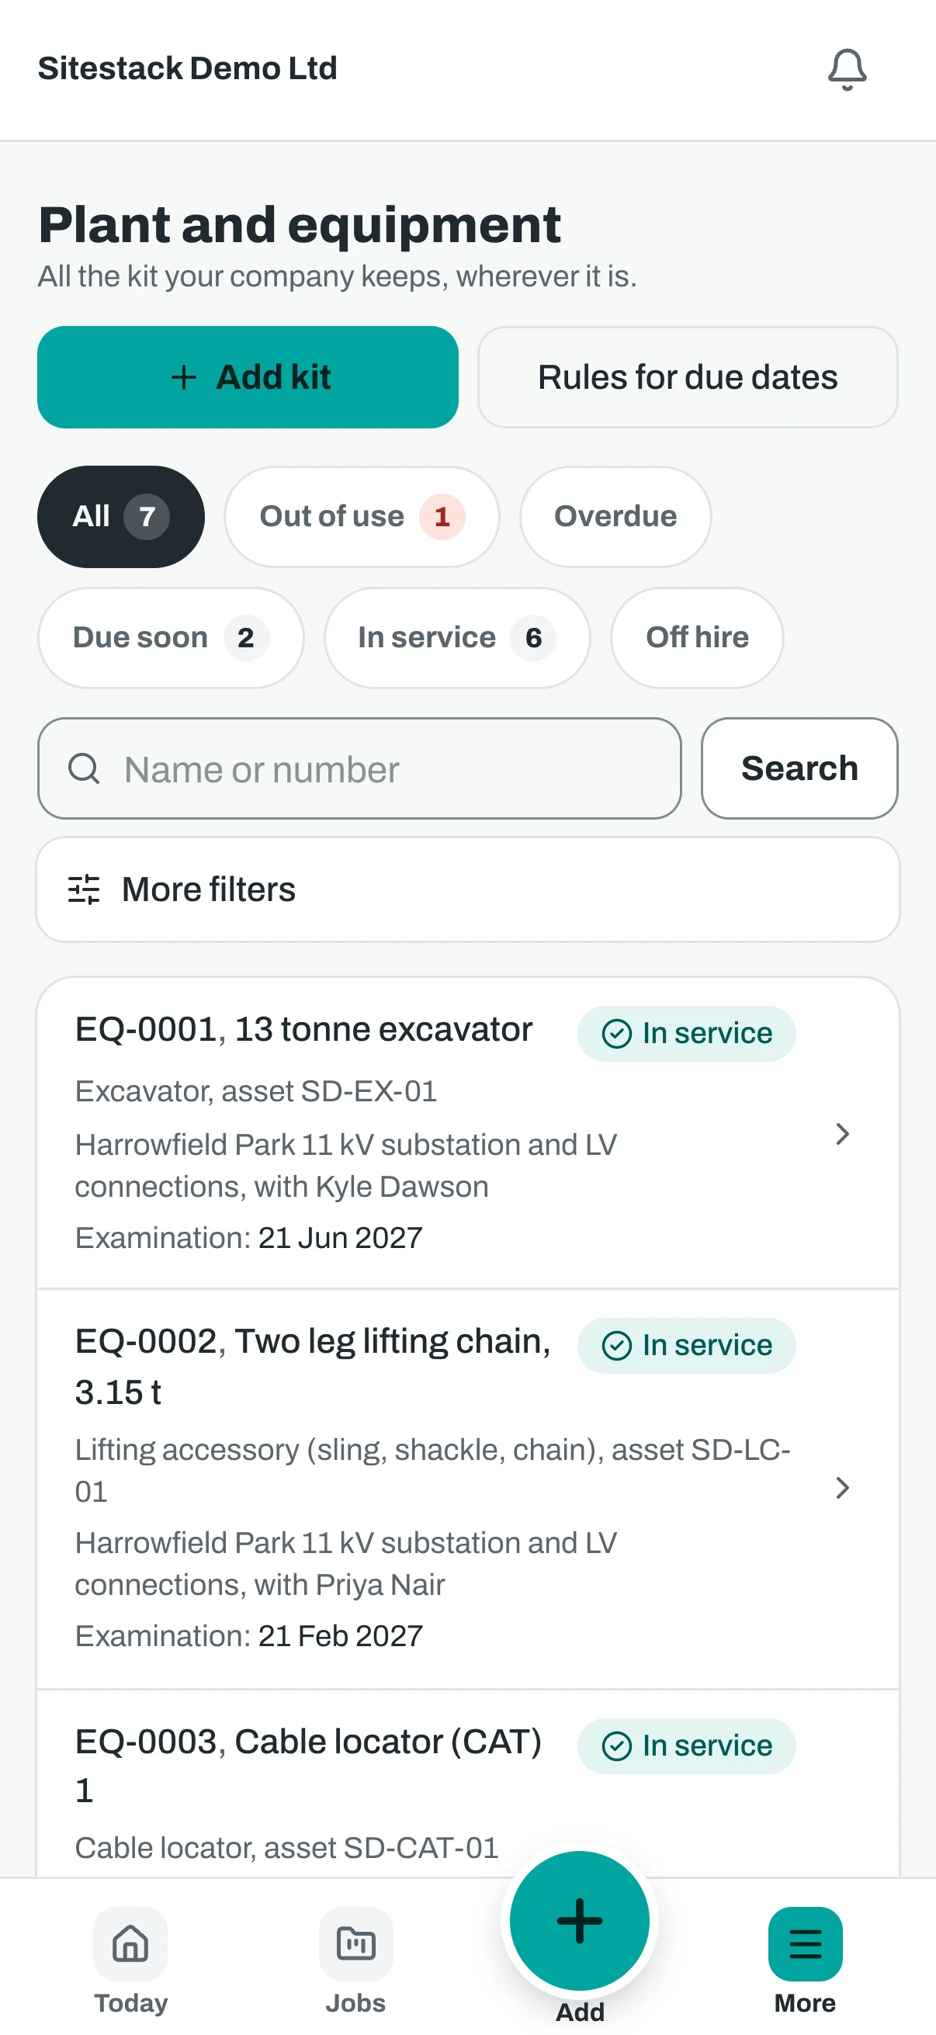Image resolution: width=936 pixels, height=2035 pixels.
Task: Open the More menu tab
Action: click(805, 1962)
